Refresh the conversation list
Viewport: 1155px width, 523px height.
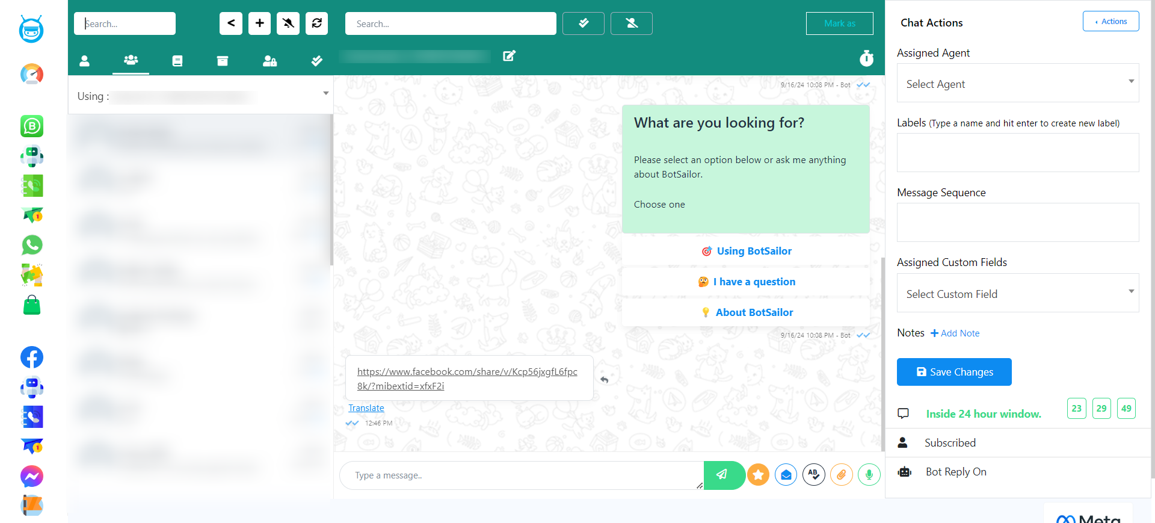tap(316, 23)
